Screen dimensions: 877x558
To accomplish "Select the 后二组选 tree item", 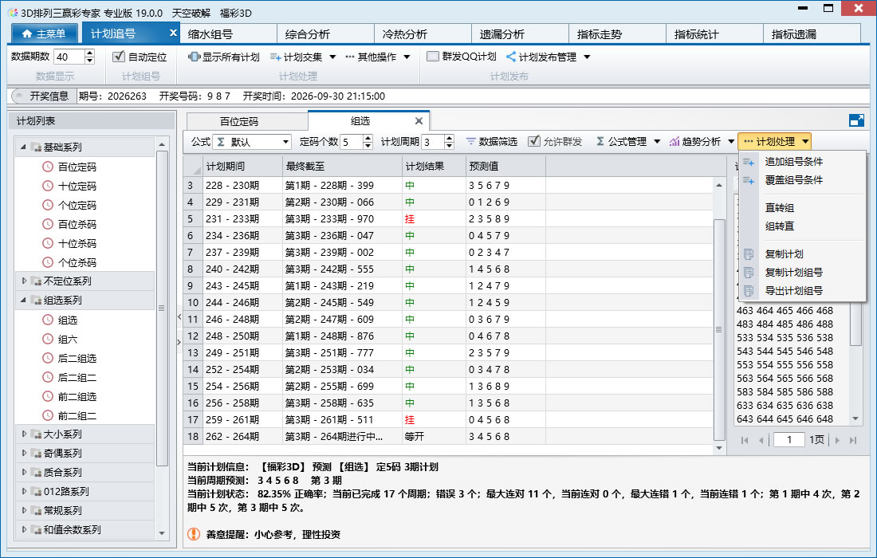I will pos(77,359).
